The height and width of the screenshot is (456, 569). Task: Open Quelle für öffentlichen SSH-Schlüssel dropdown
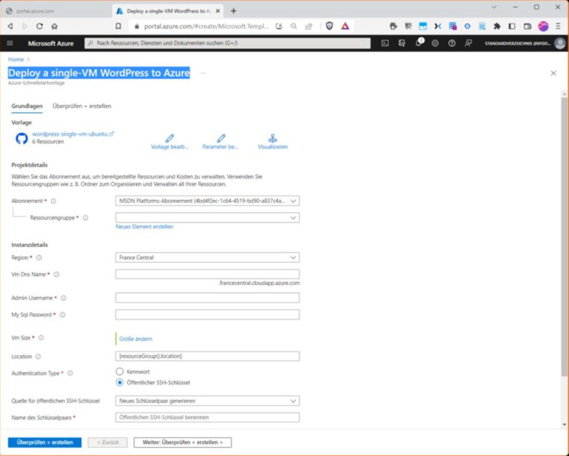click(x=207, y=401)
